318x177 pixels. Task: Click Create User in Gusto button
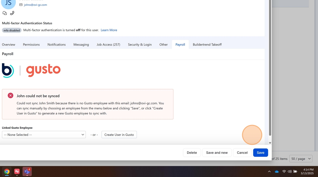pos(119,135)
